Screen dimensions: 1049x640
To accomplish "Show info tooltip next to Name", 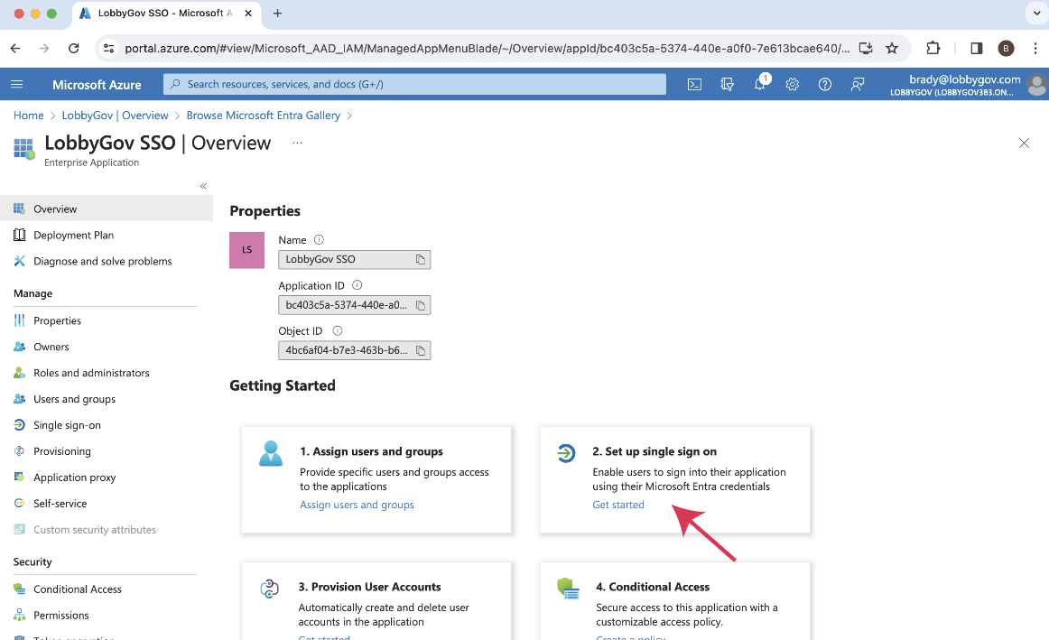I will click(x=319, y=239).
